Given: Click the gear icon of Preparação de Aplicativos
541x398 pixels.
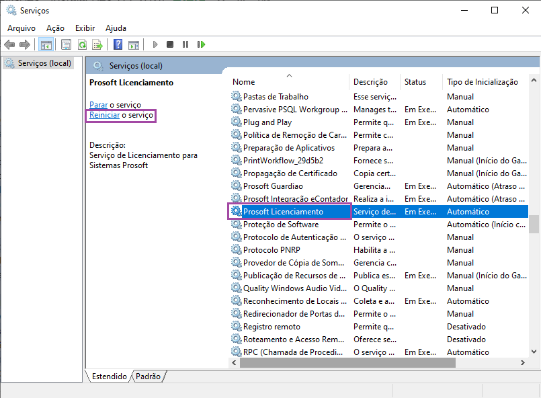Looking at the screenshot, I should 237,148.
